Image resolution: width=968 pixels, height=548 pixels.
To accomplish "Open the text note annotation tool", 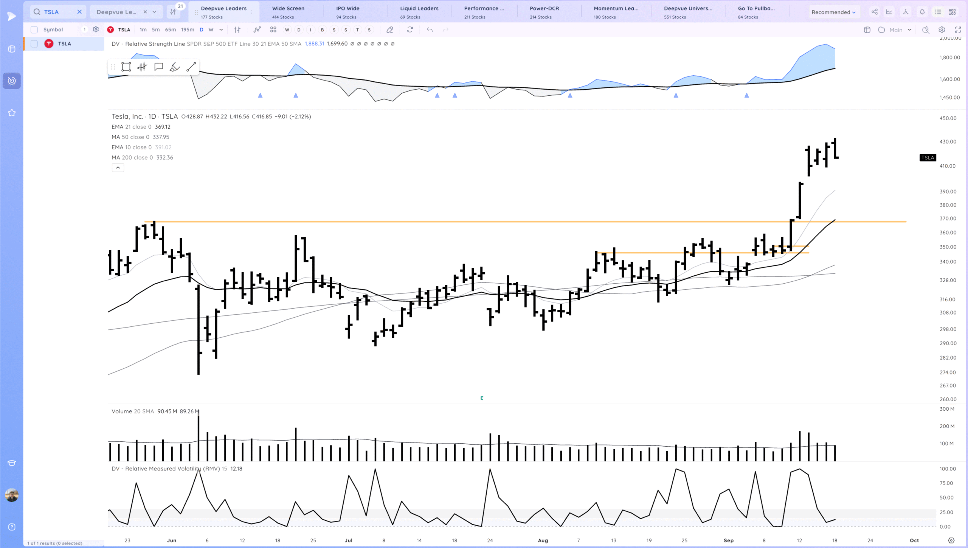I will (158, 67).
